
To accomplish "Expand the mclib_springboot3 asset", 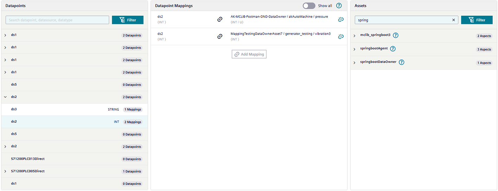I will [x=354, y=36].
